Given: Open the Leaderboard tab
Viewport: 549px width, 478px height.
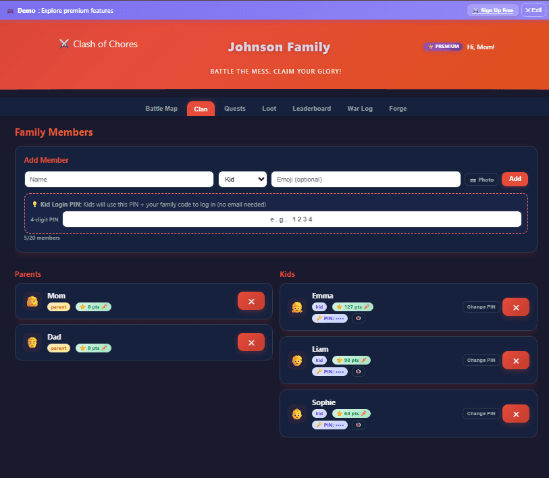Looking at the screenshot, I should point(311,109).
